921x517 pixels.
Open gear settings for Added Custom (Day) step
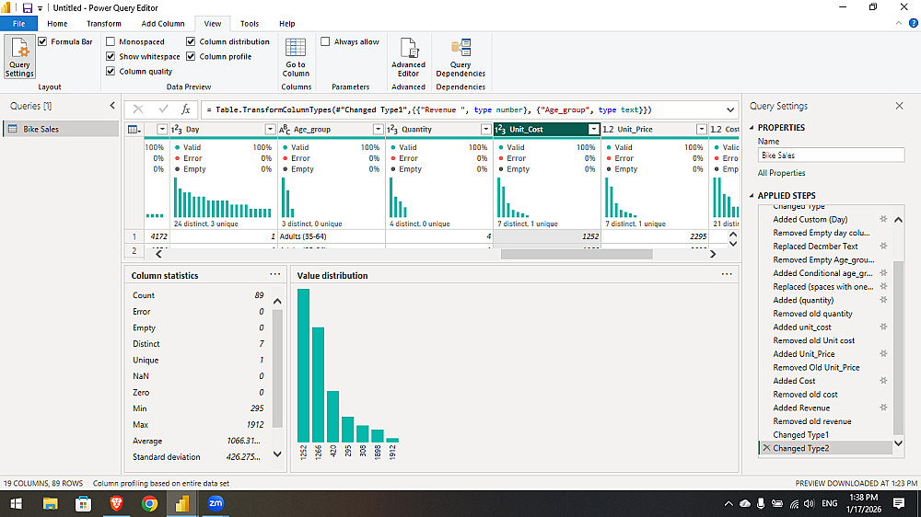pyautogui.click(x=883, y=219)
